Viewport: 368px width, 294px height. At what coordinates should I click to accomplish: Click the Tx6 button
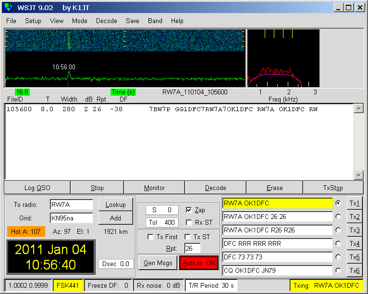355,270
